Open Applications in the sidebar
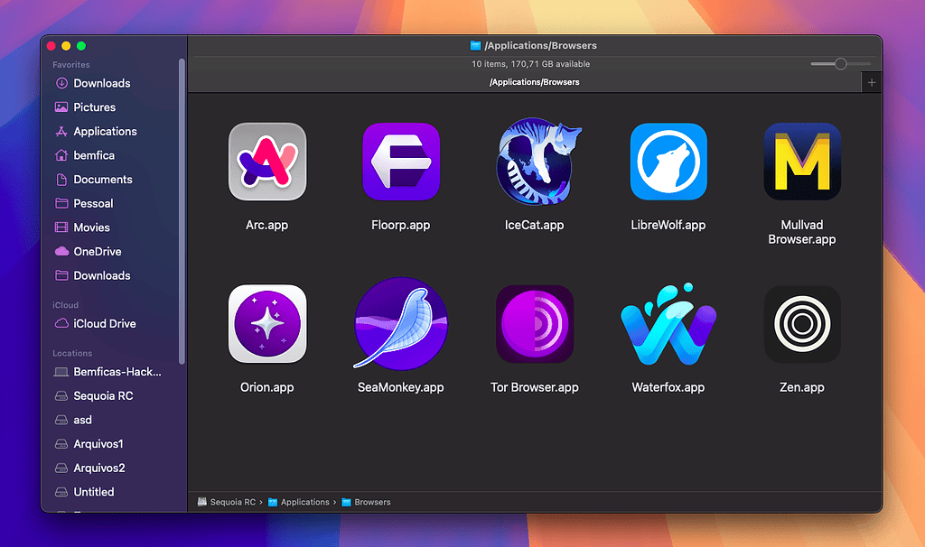 (105, 131)
